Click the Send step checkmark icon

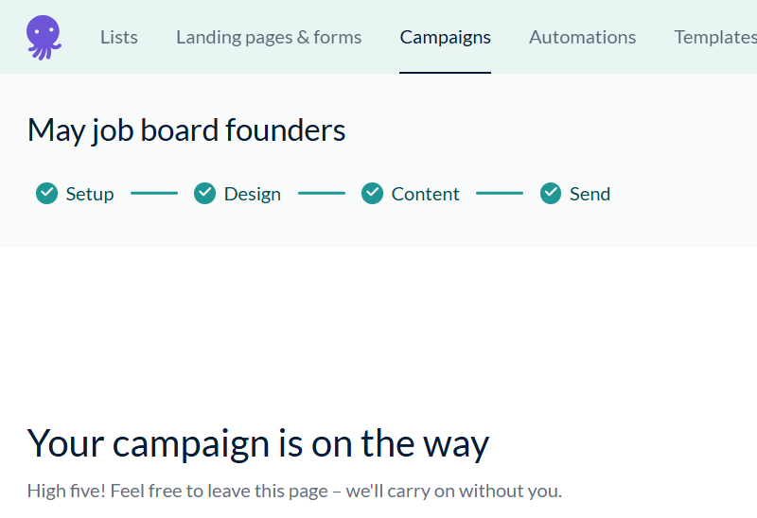coord(551,194)
